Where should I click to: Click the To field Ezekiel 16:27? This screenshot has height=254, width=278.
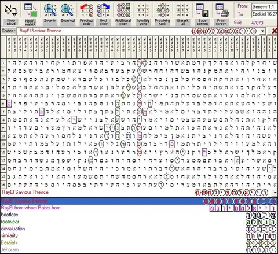click(265, 14)
